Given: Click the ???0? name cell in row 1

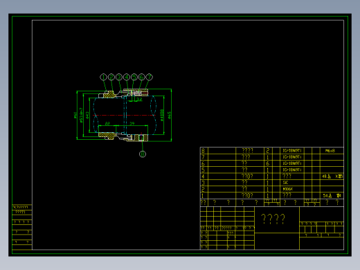Looking at the screenshot, I should coord(247,196).
